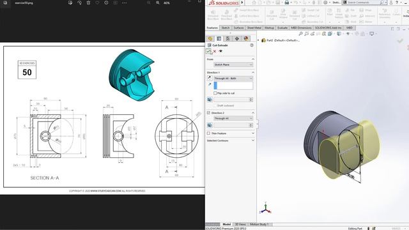The image size is (409, 230).
Task: Mark image as favorite in photo viewer
Action: point(97,3)
